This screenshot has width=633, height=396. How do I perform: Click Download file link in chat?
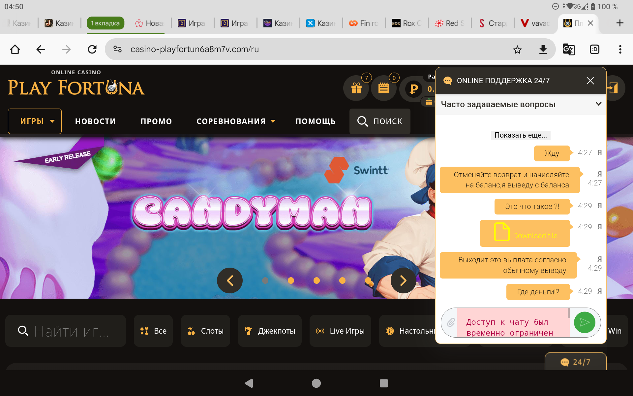point(534,236)
